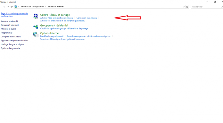Select Apparence et personnalisation in the sidebar
Viewport: 223px width, 123px height.
pos(14,41)
